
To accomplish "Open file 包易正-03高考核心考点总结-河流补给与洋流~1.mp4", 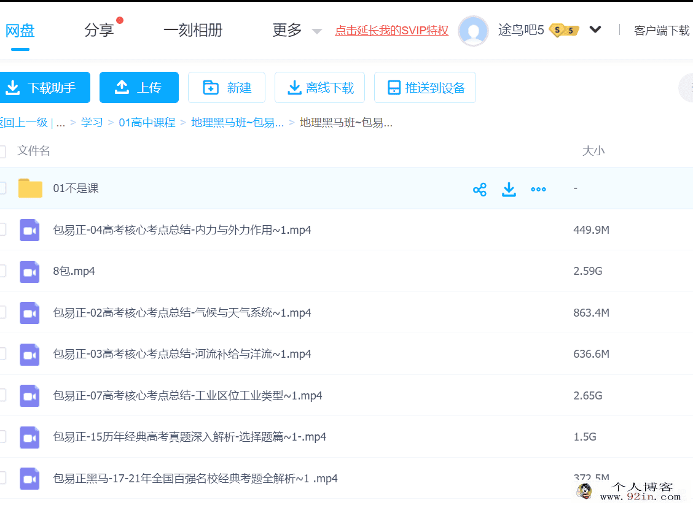I will 182,354.
